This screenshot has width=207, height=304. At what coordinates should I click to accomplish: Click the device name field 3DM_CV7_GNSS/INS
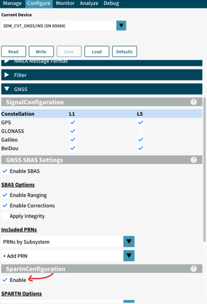pyautogui.click(x=59, y=26)
